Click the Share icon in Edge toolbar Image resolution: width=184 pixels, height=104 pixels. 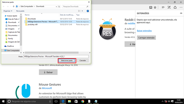click(175, 7)
